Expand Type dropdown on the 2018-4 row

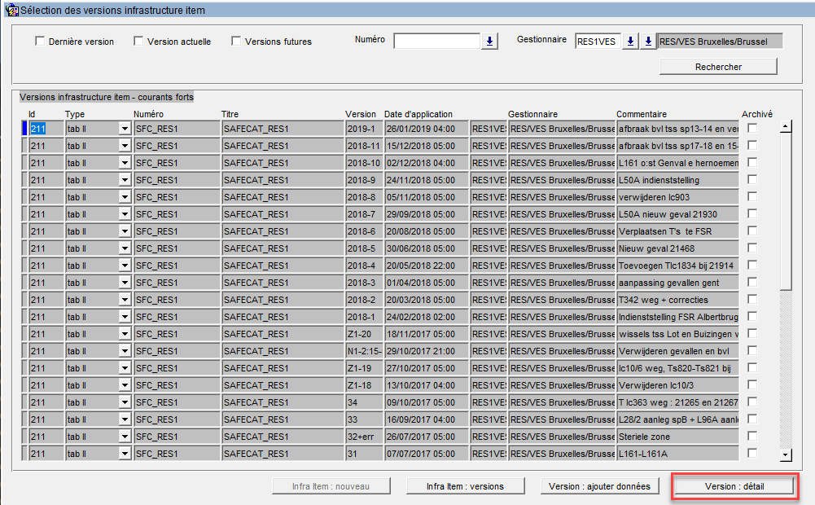pos(125,266)
